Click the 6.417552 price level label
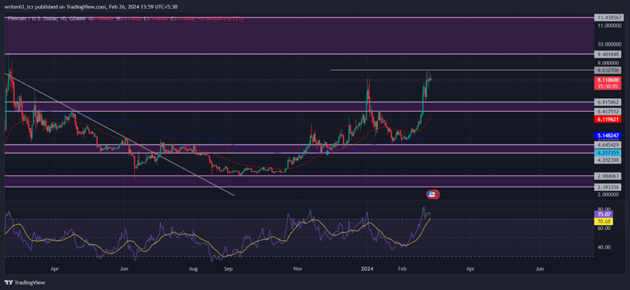This screenshot has height=290, width=630. pyautogui.click(x=609, y=111)
